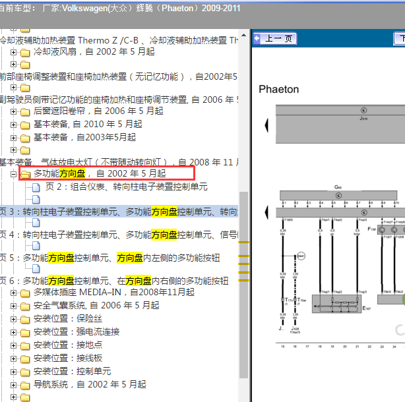
Task: Select 安全气囊系统, 自 2006 年 5 月起
Action: [x=96, y=306]
